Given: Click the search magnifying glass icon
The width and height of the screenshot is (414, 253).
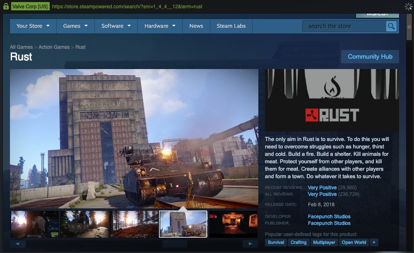Looking at the screenshot, I should (391, 26).
